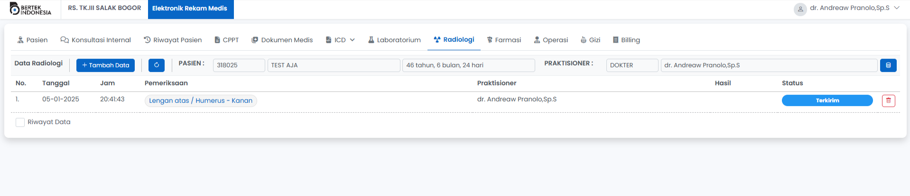Click the patient number field 318025
Viewport: 910px width, 196px height.
click(239, 65)
